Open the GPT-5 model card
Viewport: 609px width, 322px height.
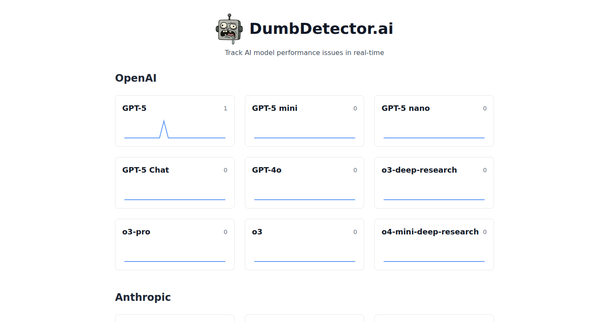(175, 121)
